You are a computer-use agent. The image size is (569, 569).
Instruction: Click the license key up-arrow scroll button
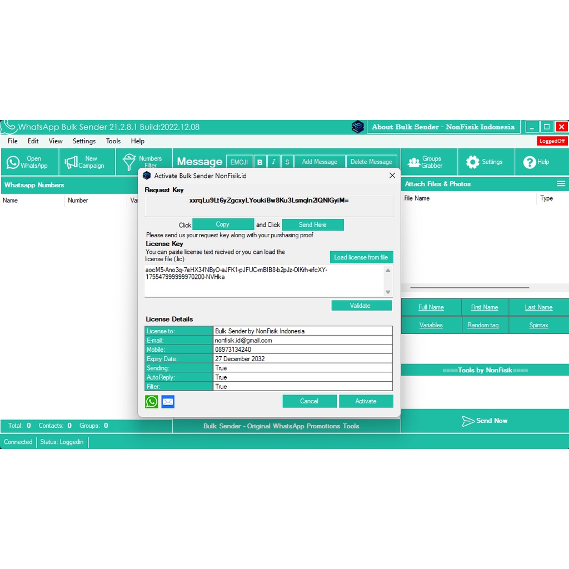click(388, 271)
